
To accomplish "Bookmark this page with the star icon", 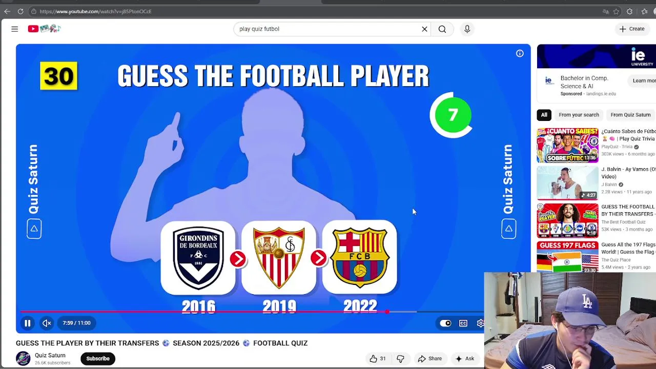I will pyautogui.click(x=617, y=11).
